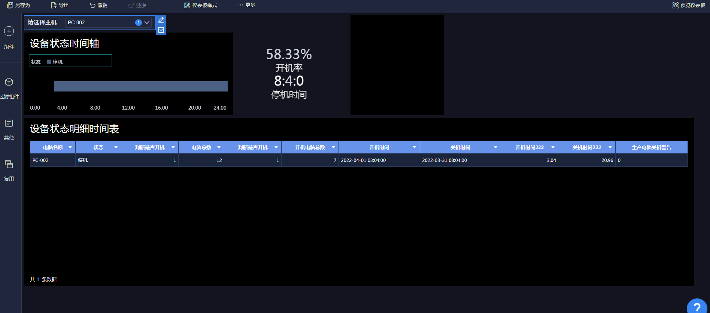Open the 过滤组件 filter component panel
This screenshot has height=313, width=710.
[x=9, y=88]
